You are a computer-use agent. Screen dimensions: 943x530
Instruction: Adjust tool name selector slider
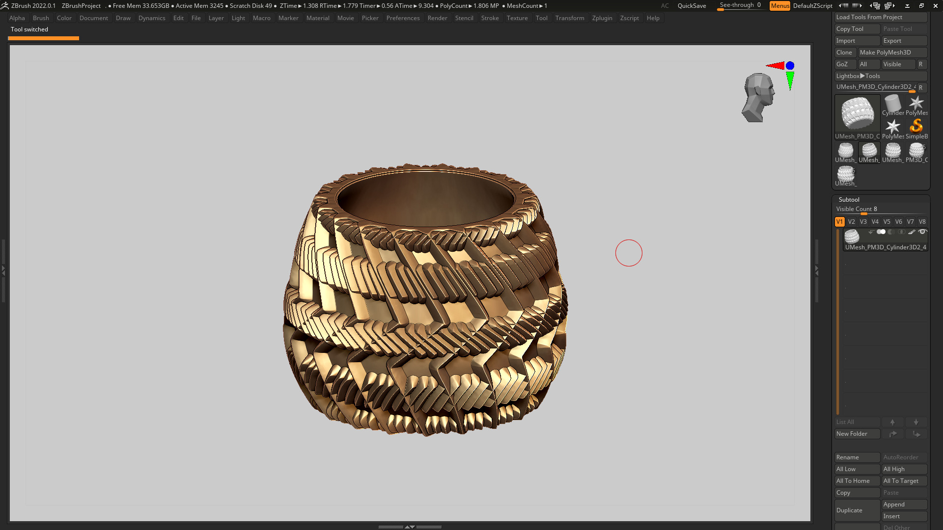coord(875,87)
